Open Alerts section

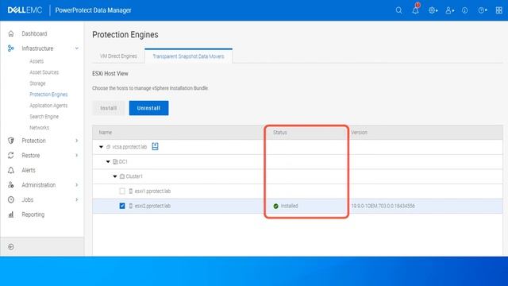coord(29,170)
